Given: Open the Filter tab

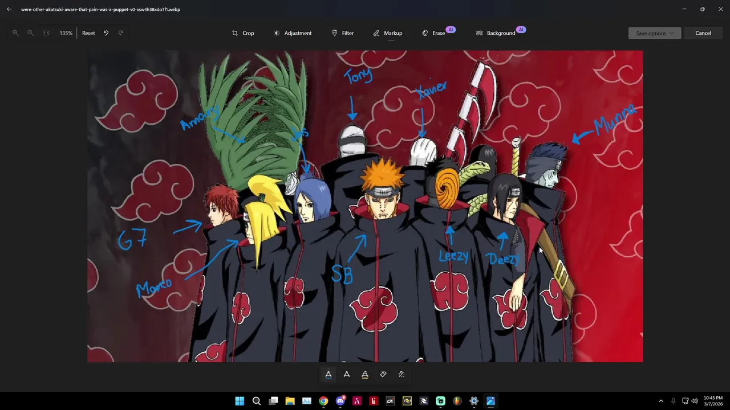Looking at the screenshot, I should (343, 33).
